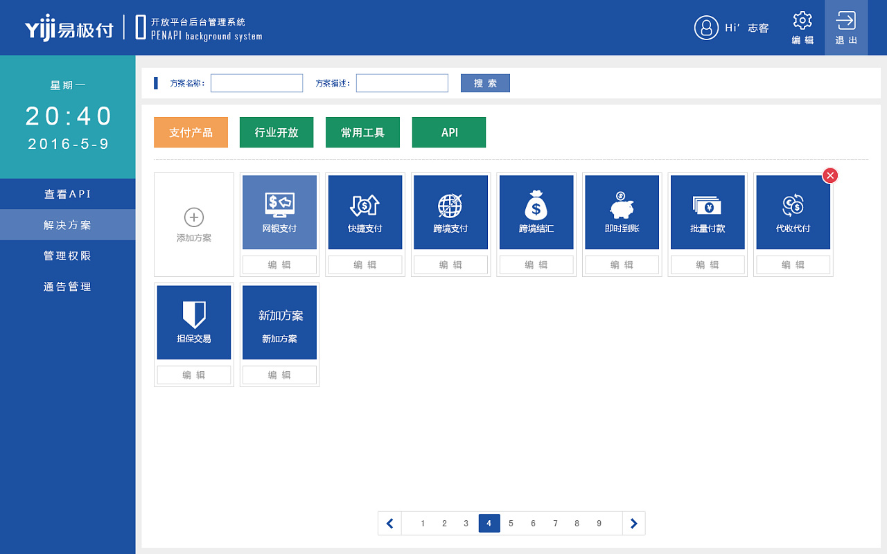Viewport: 887px width, 554px height.
Task: Go to page 8
Action: click(577, 524)
